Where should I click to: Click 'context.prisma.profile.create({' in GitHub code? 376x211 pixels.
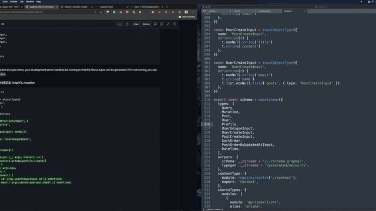coord(23,161)
